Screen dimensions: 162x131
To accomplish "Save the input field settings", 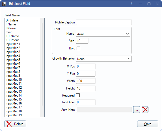I will click(148, 124).
